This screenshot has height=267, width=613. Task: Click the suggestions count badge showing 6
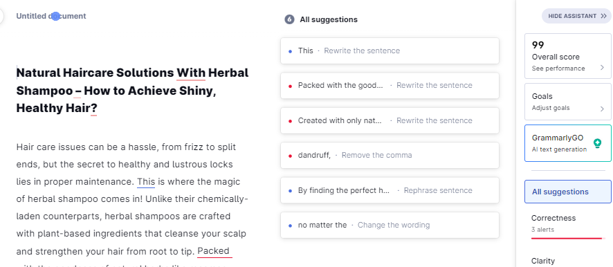click(289, 19)
